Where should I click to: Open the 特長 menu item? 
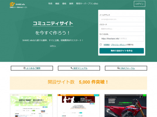(50, 4)
